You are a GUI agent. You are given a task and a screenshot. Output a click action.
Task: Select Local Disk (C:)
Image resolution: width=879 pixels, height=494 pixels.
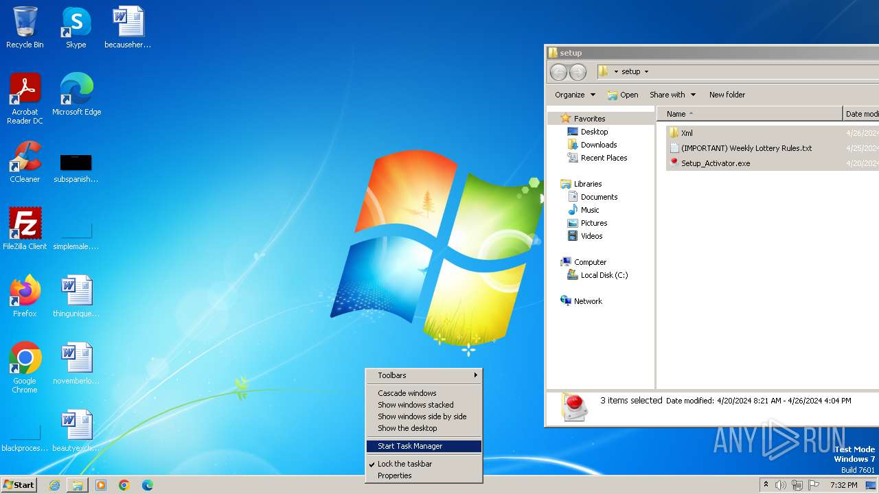(x=597, y=275)
